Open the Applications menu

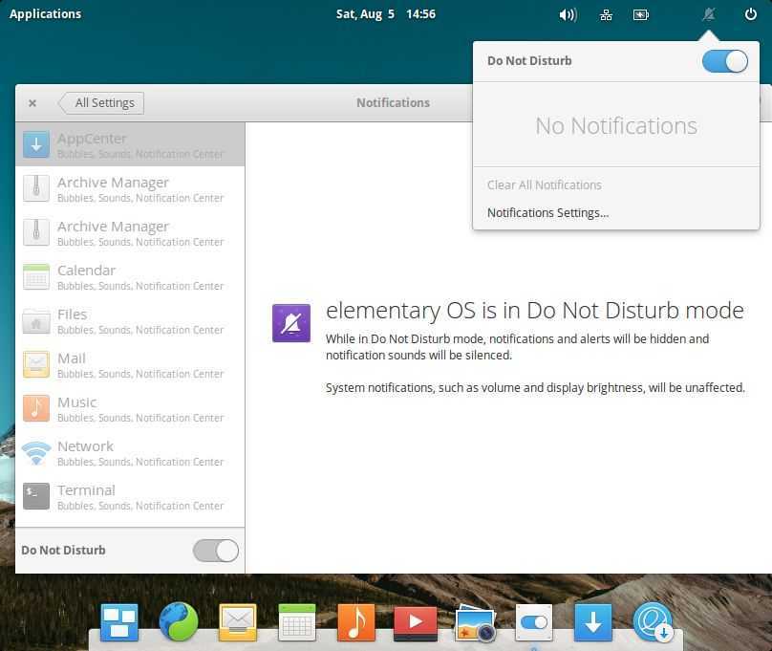tap(46, 14)
